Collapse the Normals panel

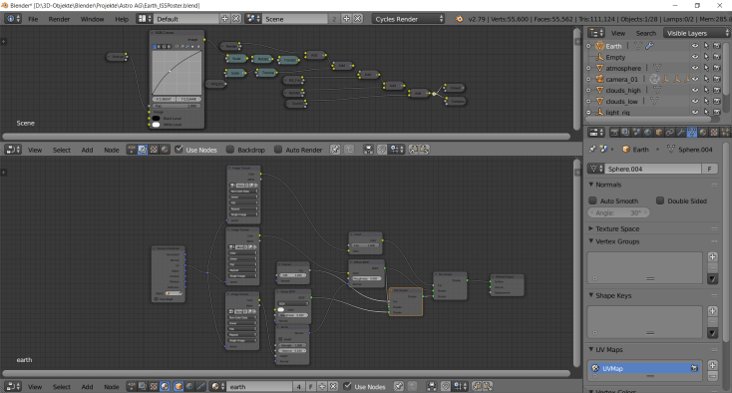point(591,185)
